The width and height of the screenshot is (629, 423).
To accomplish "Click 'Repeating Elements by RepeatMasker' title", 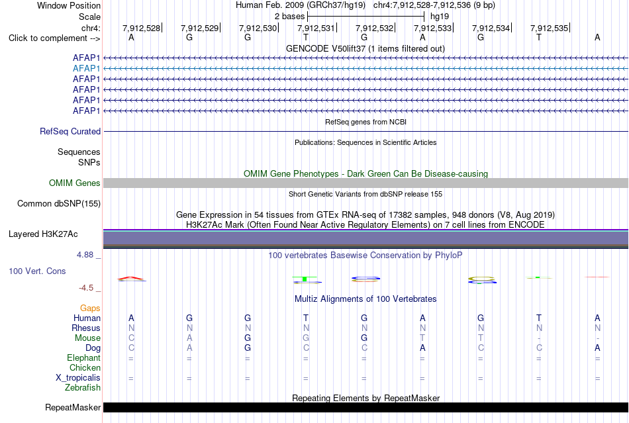I will 366,398.
